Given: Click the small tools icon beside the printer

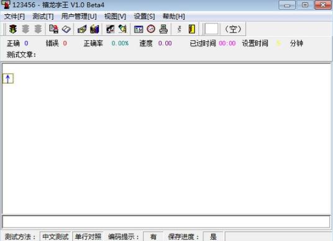Looking at the screenshot, I should 180,29.
